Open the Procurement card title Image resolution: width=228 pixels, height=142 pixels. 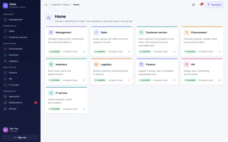(x=199, y=33)
